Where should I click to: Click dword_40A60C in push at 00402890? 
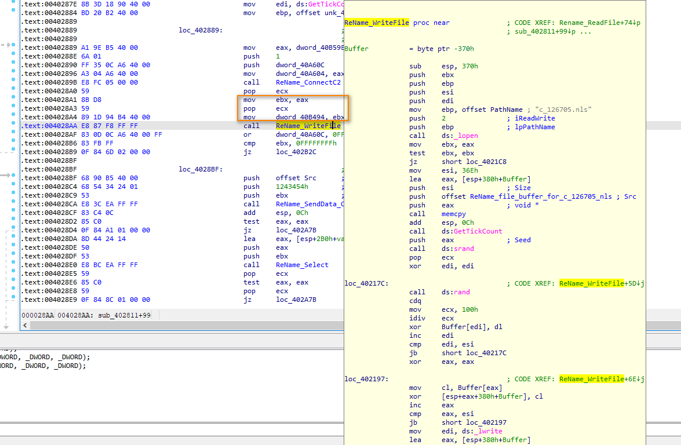[300, 65]
